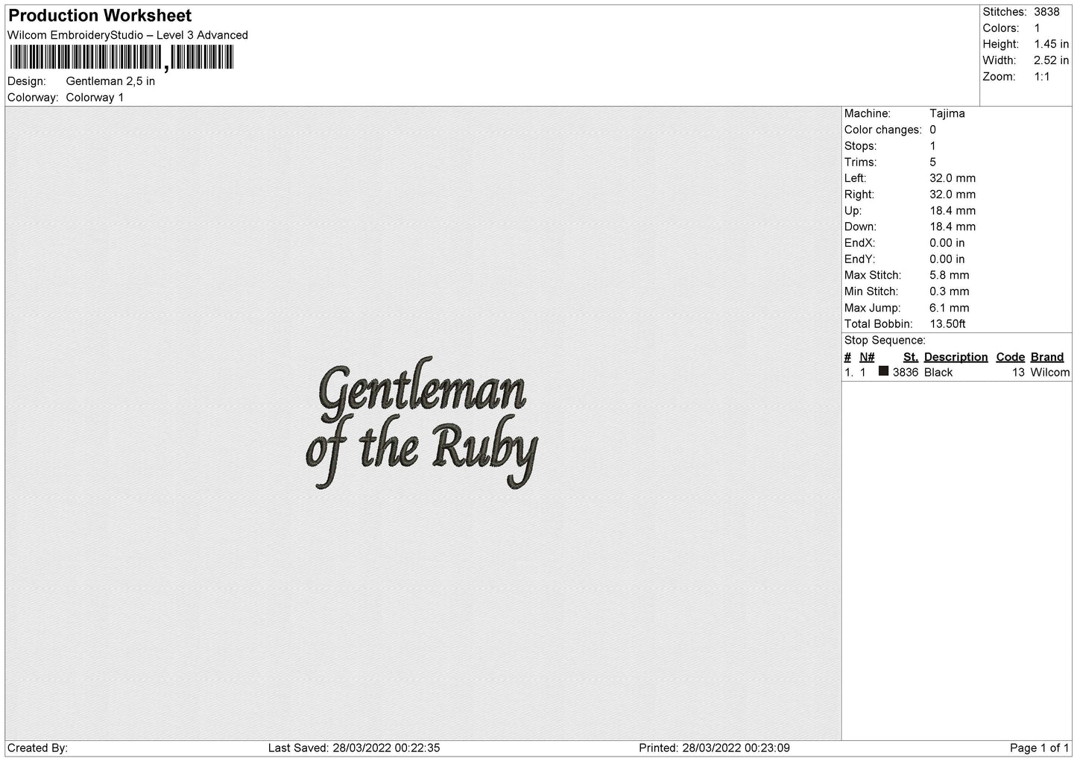Click the Down value 18.4 mm
Screen dimensions: 1077x761
(x=953, y=227)
